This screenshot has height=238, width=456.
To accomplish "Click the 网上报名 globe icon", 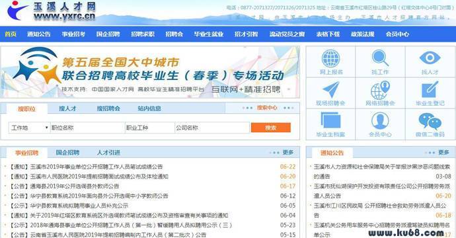I will coord(330,58).
